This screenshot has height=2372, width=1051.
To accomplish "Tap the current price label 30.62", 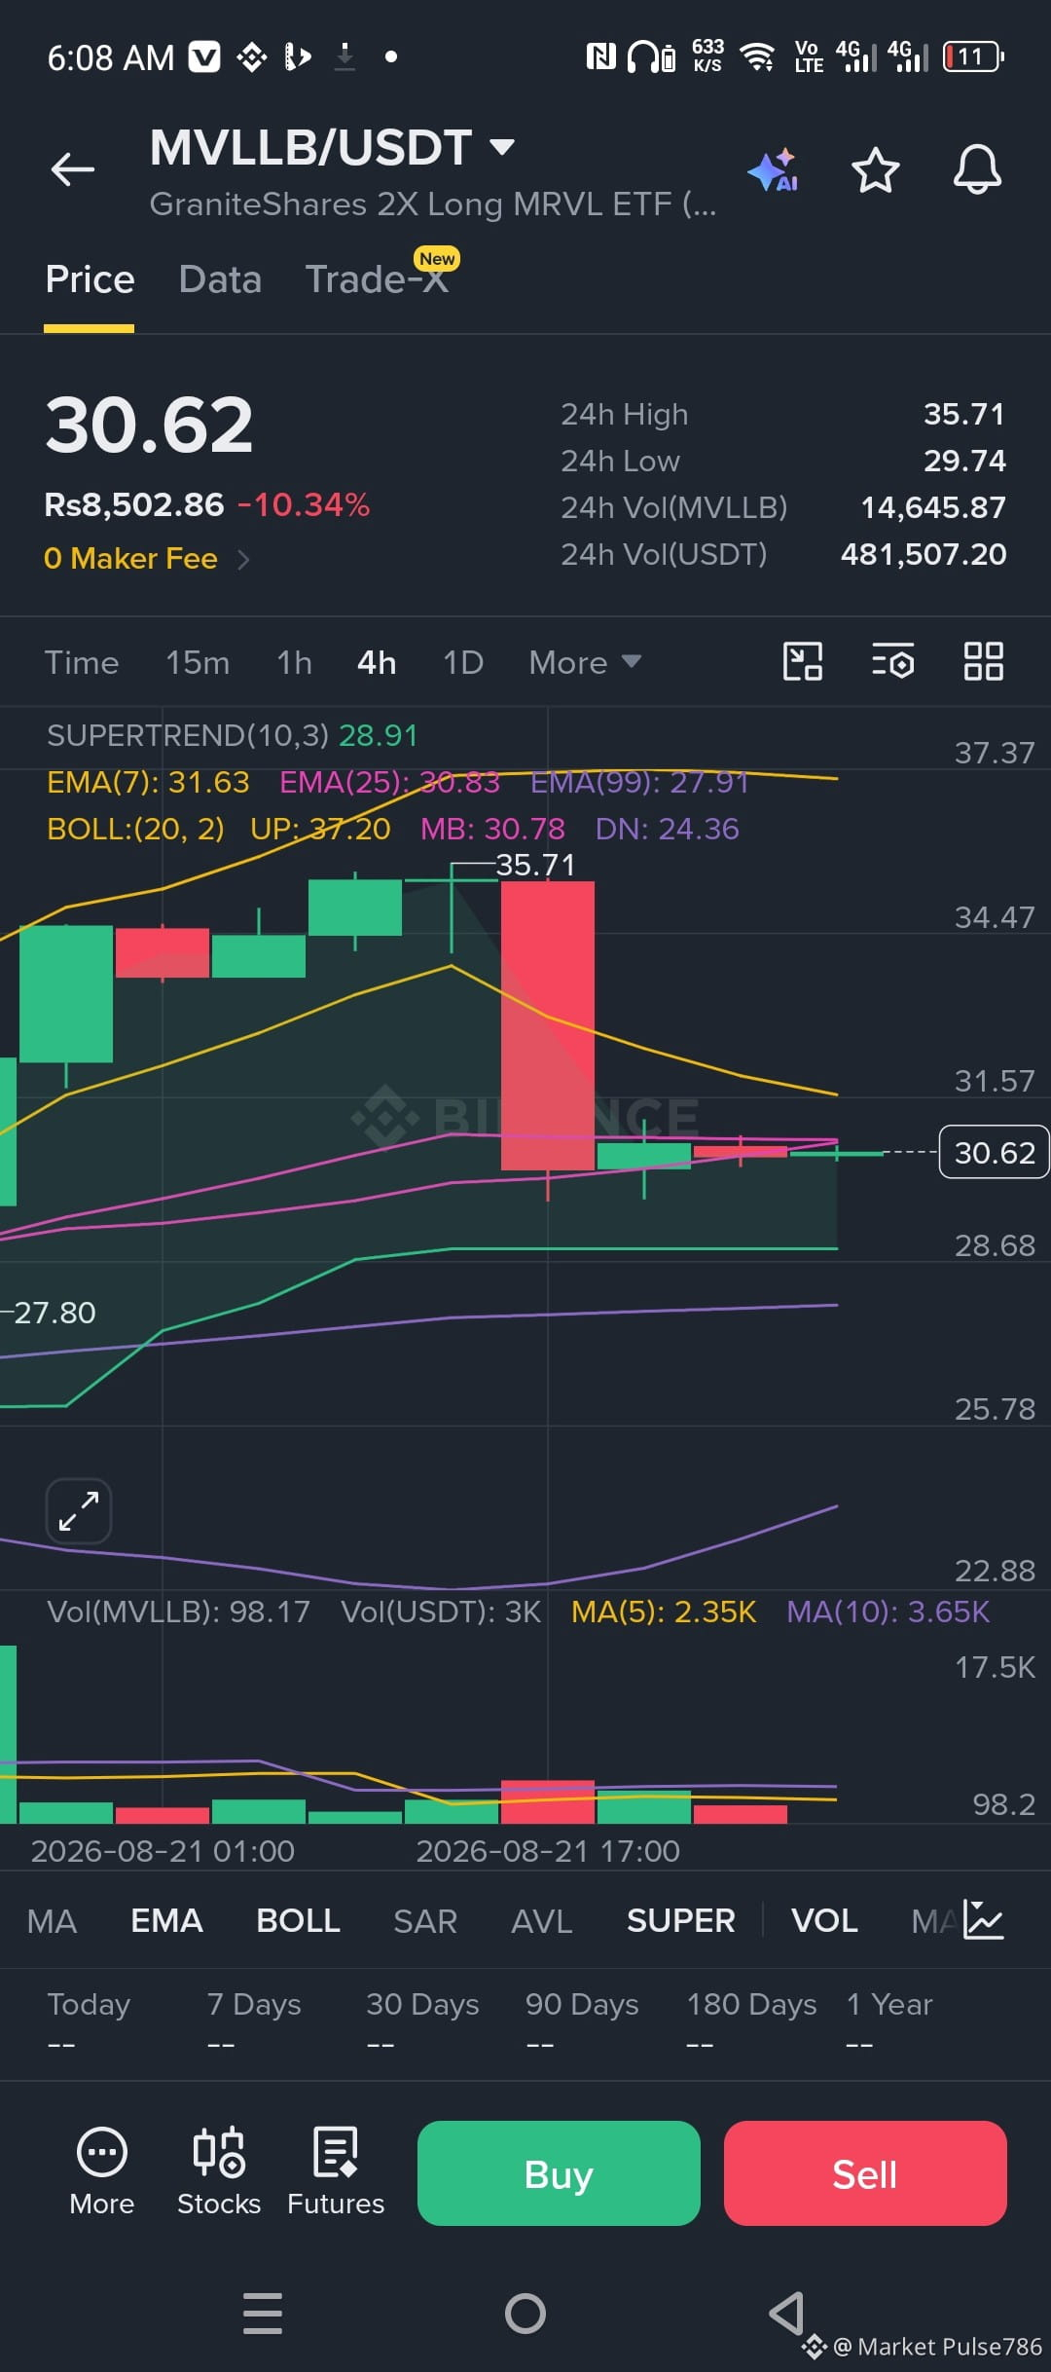I will (994, 1152).
